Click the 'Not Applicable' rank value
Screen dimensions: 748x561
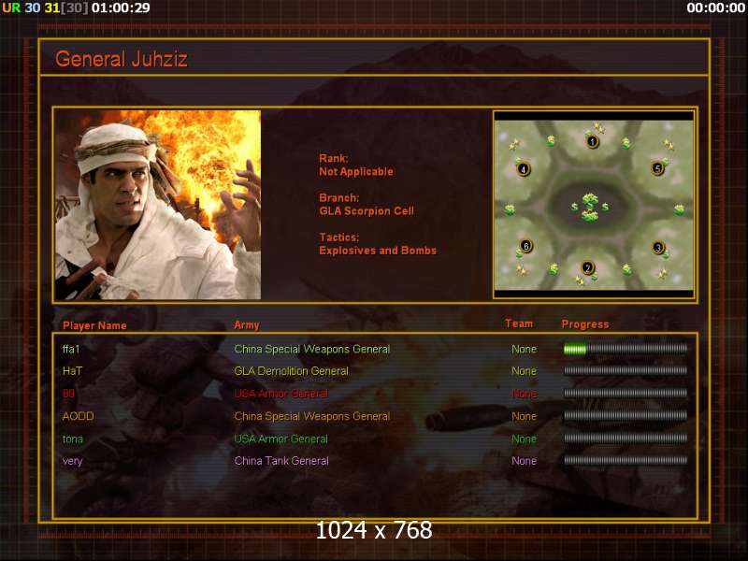pyautogui.click(x=356, y=172)
